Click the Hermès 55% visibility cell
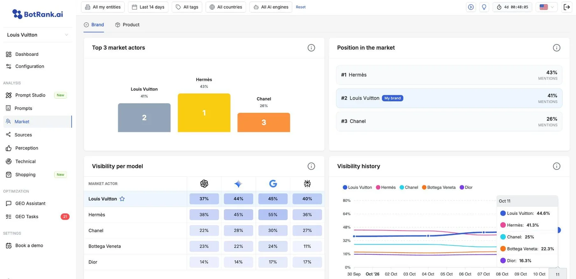The height and width of the screenshot is (279, 576). coord(273,214)
